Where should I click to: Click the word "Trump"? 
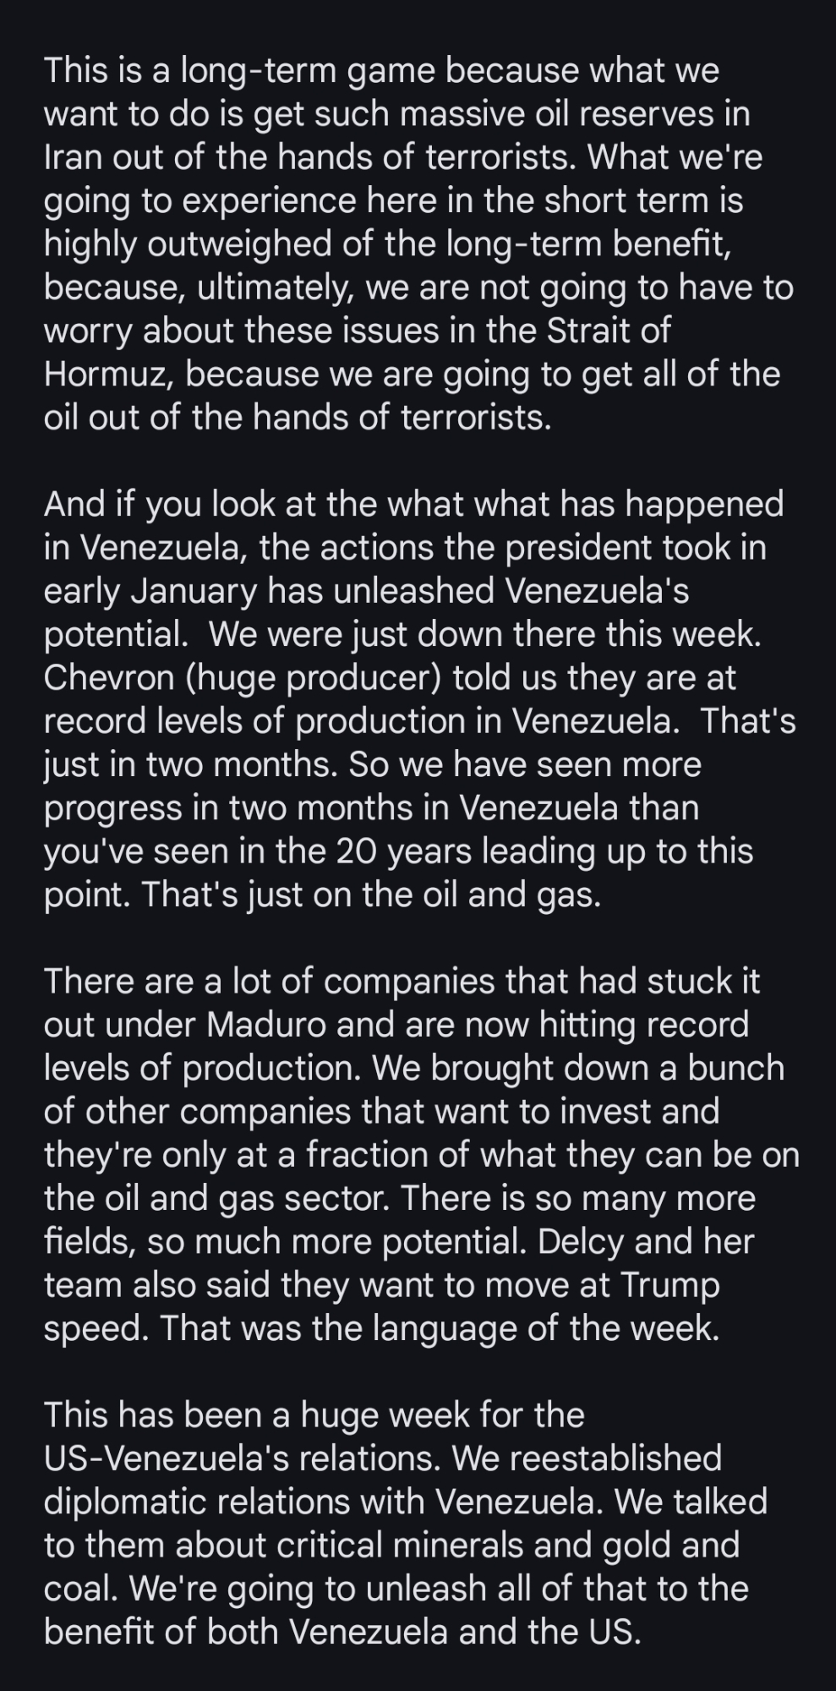click(669, 1285)
